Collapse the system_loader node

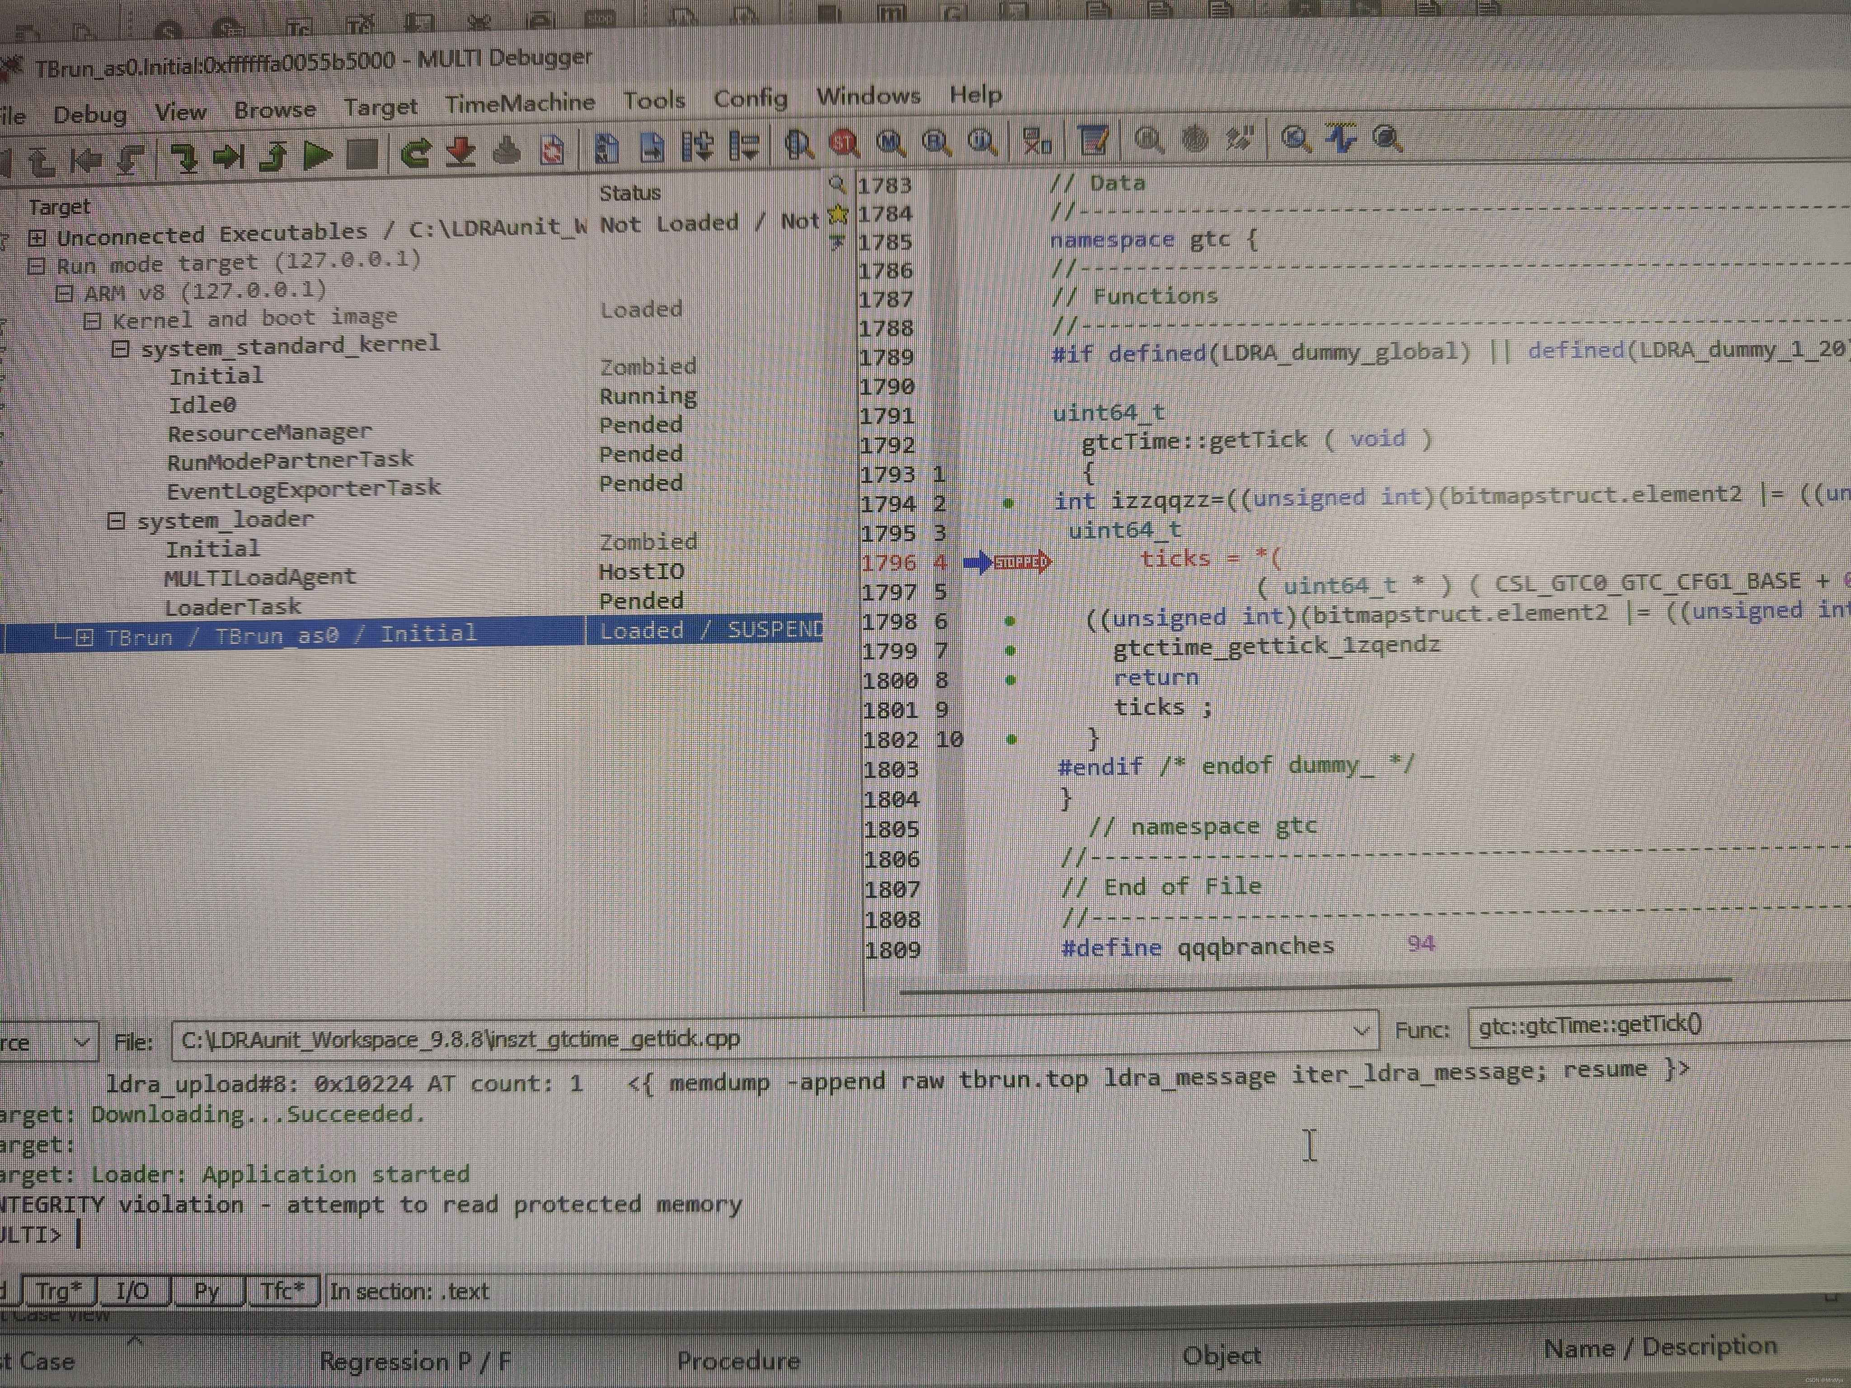point(117,522)
